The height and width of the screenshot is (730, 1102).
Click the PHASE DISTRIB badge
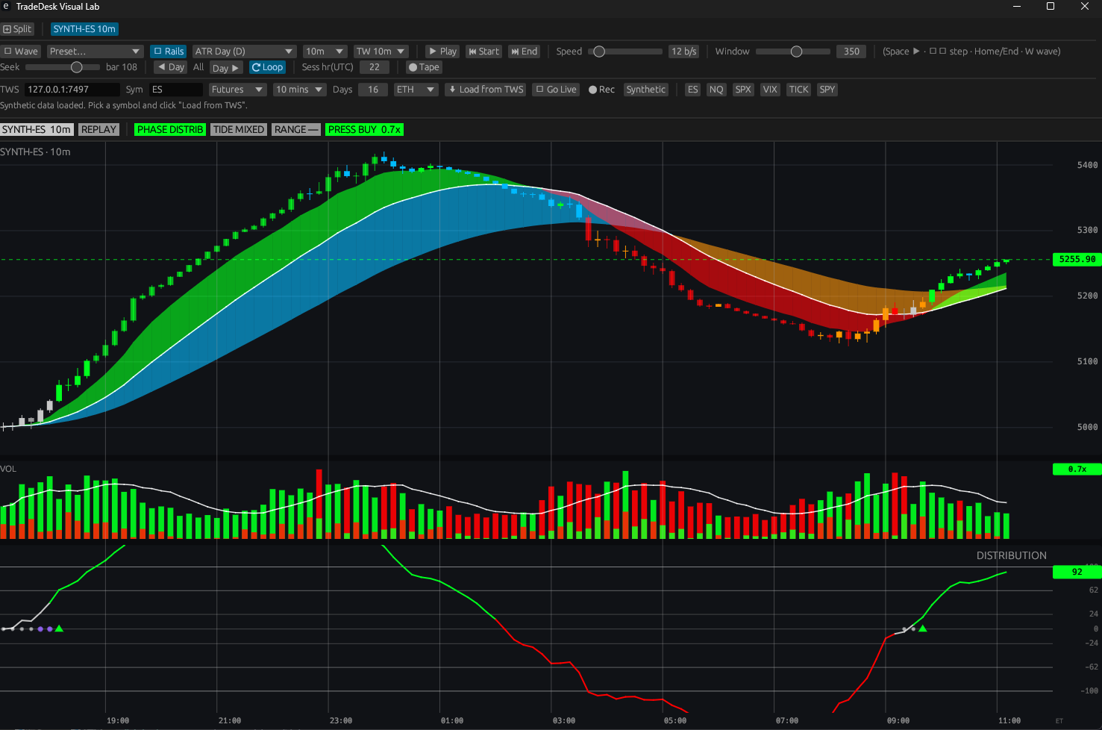(x=170, y=130)
